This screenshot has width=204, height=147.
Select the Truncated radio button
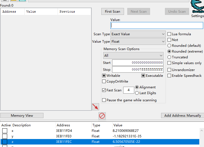pos(169,57)
